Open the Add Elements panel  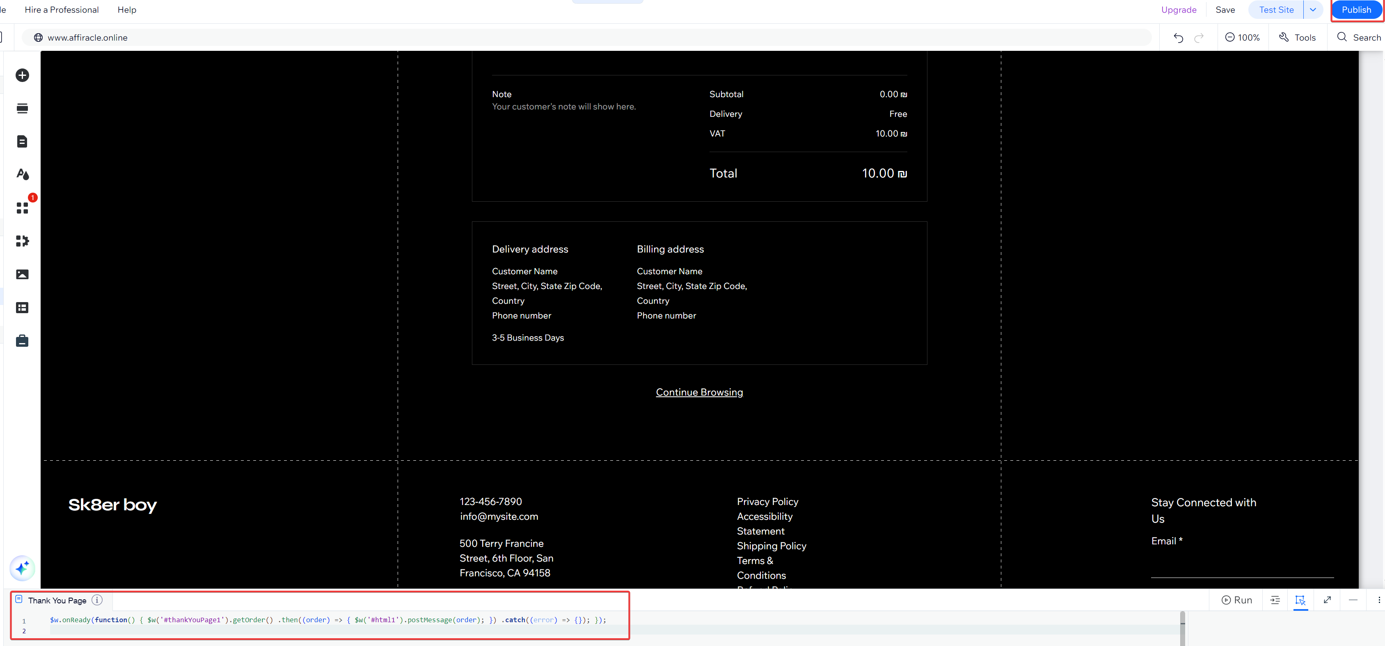point(22,75)
